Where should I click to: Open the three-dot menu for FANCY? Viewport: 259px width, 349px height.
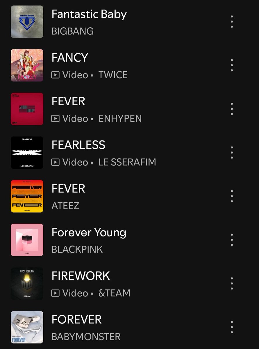tap(232, 65)
